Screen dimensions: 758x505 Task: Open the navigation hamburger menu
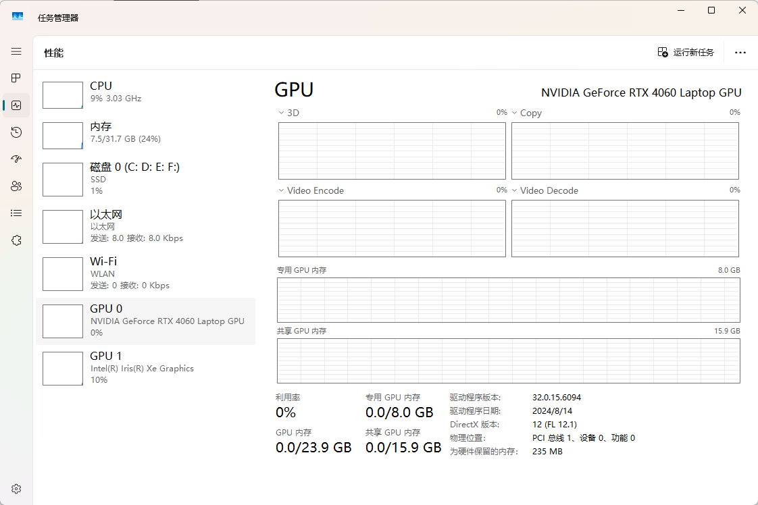tap(16, 51)
